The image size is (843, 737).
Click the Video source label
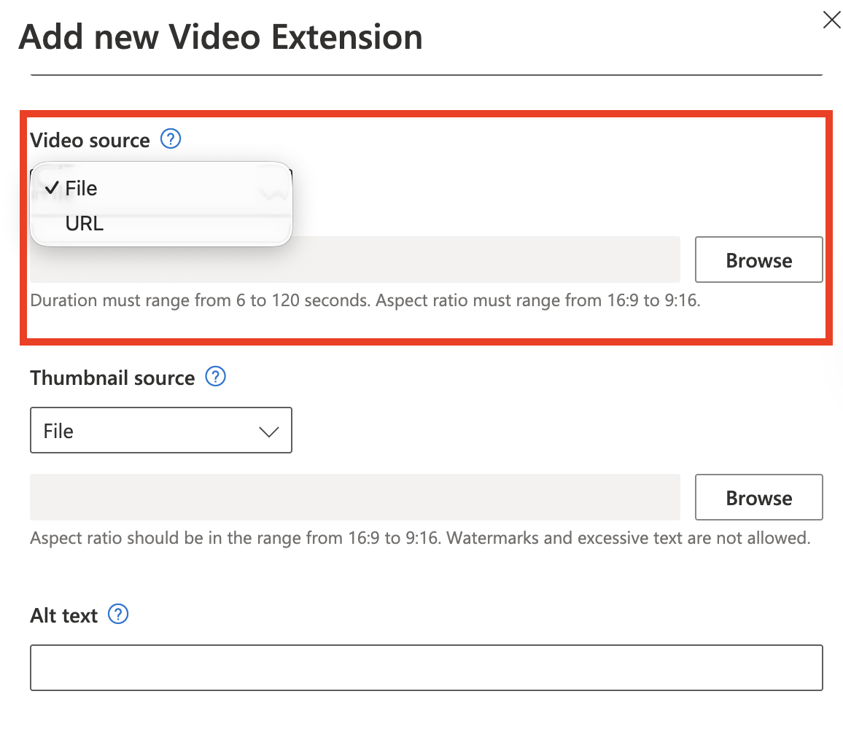pos(90,140)
